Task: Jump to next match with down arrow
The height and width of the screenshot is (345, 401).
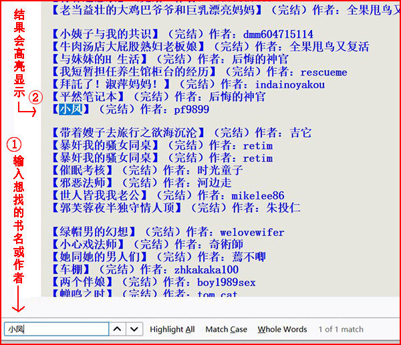Action: (x=135, y=329)
